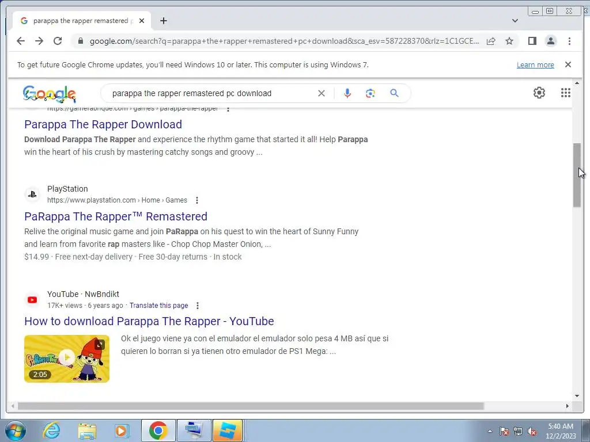Open the muted volume tray icon
The width and height of the screenshot is (590, 442).
tap(532, 431)
